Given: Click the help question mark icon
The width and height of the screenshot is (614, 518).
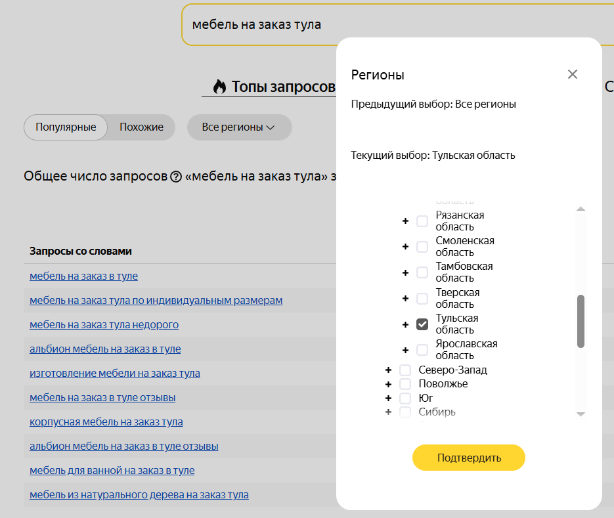Looking at the screenshot, I should [176, 177].
